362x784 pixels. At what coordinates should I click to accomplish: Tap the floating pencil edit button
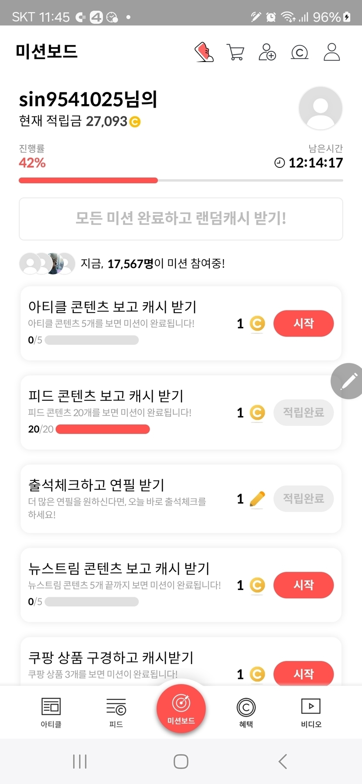click(348, 381)
